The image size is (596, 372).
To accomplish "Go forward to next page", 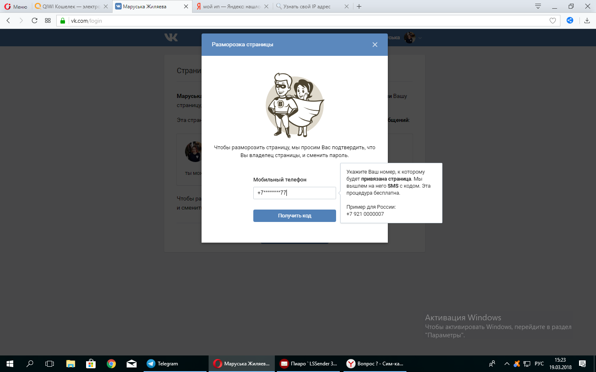I will pyautogui.click(x=21, y=21).
